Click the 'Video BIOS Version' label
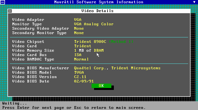The height and width of the screenshot is (110, 198). coord(34,77)
